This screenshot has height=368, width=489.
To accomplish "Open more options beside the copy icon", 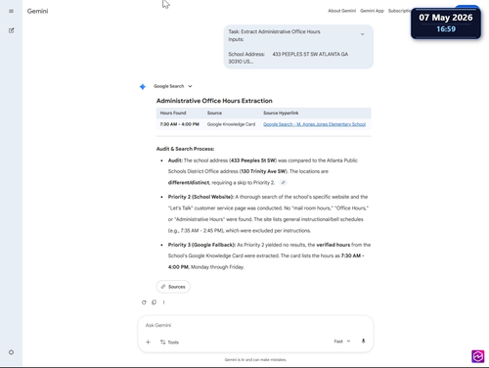I will pyautogui.click(x=163, y=302).
